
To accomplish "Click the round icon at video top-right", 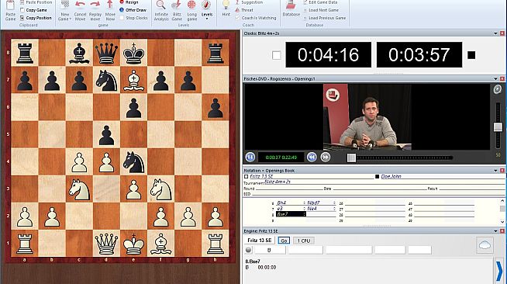I will pos(497,89).
